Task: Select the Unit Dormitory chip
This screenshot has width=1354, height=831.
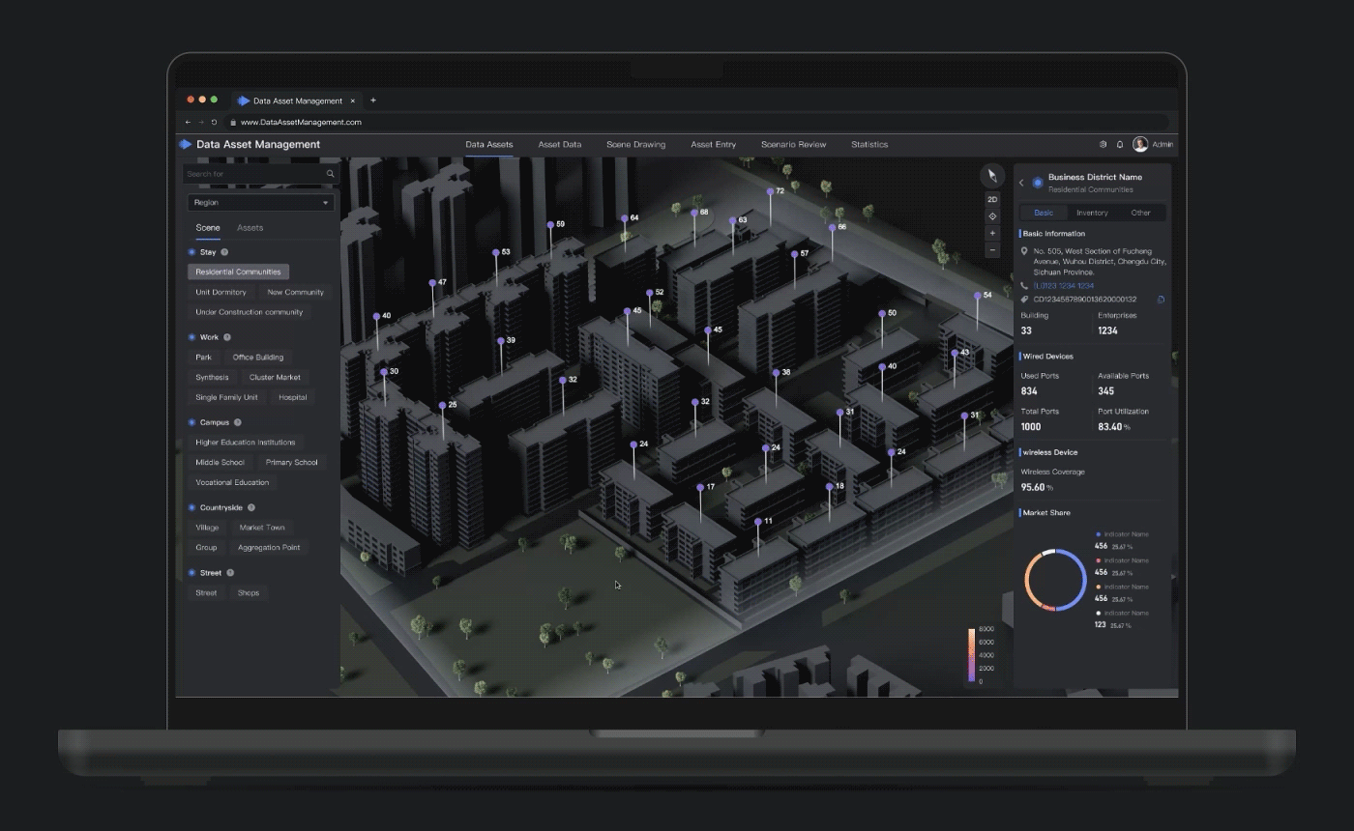Action: [221, 292]
